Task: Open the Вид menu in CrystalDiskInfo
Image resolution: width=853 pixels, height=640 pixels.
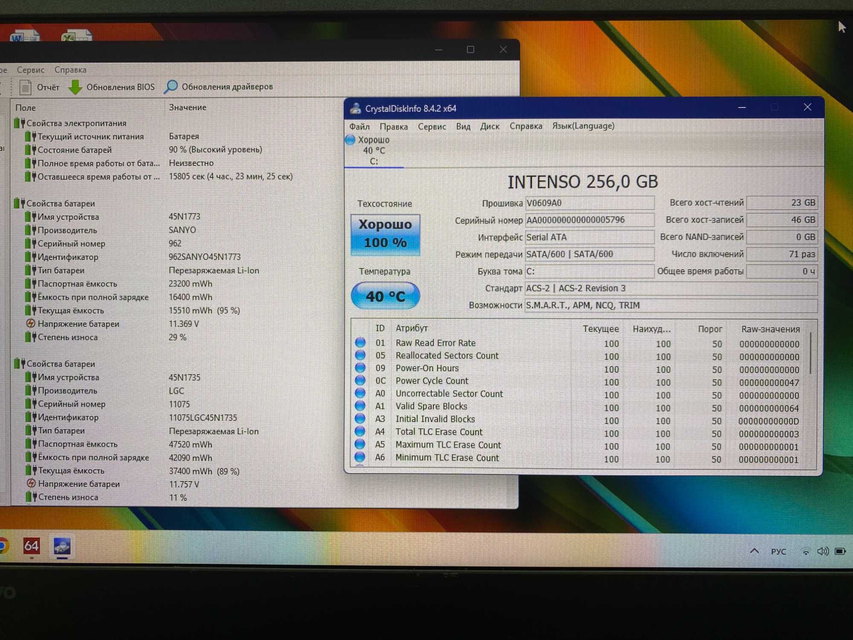Action: (x=463, y=127)
